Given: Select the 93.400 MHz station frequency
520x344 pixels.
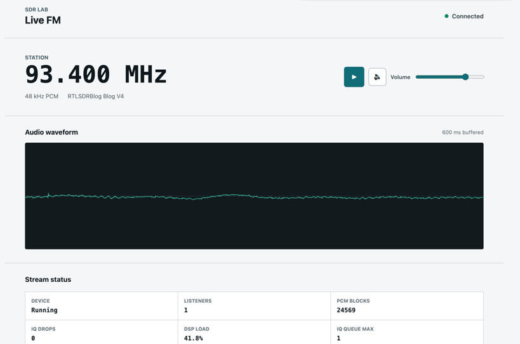Looking at the screenshot, I should [x=95, y=74].
